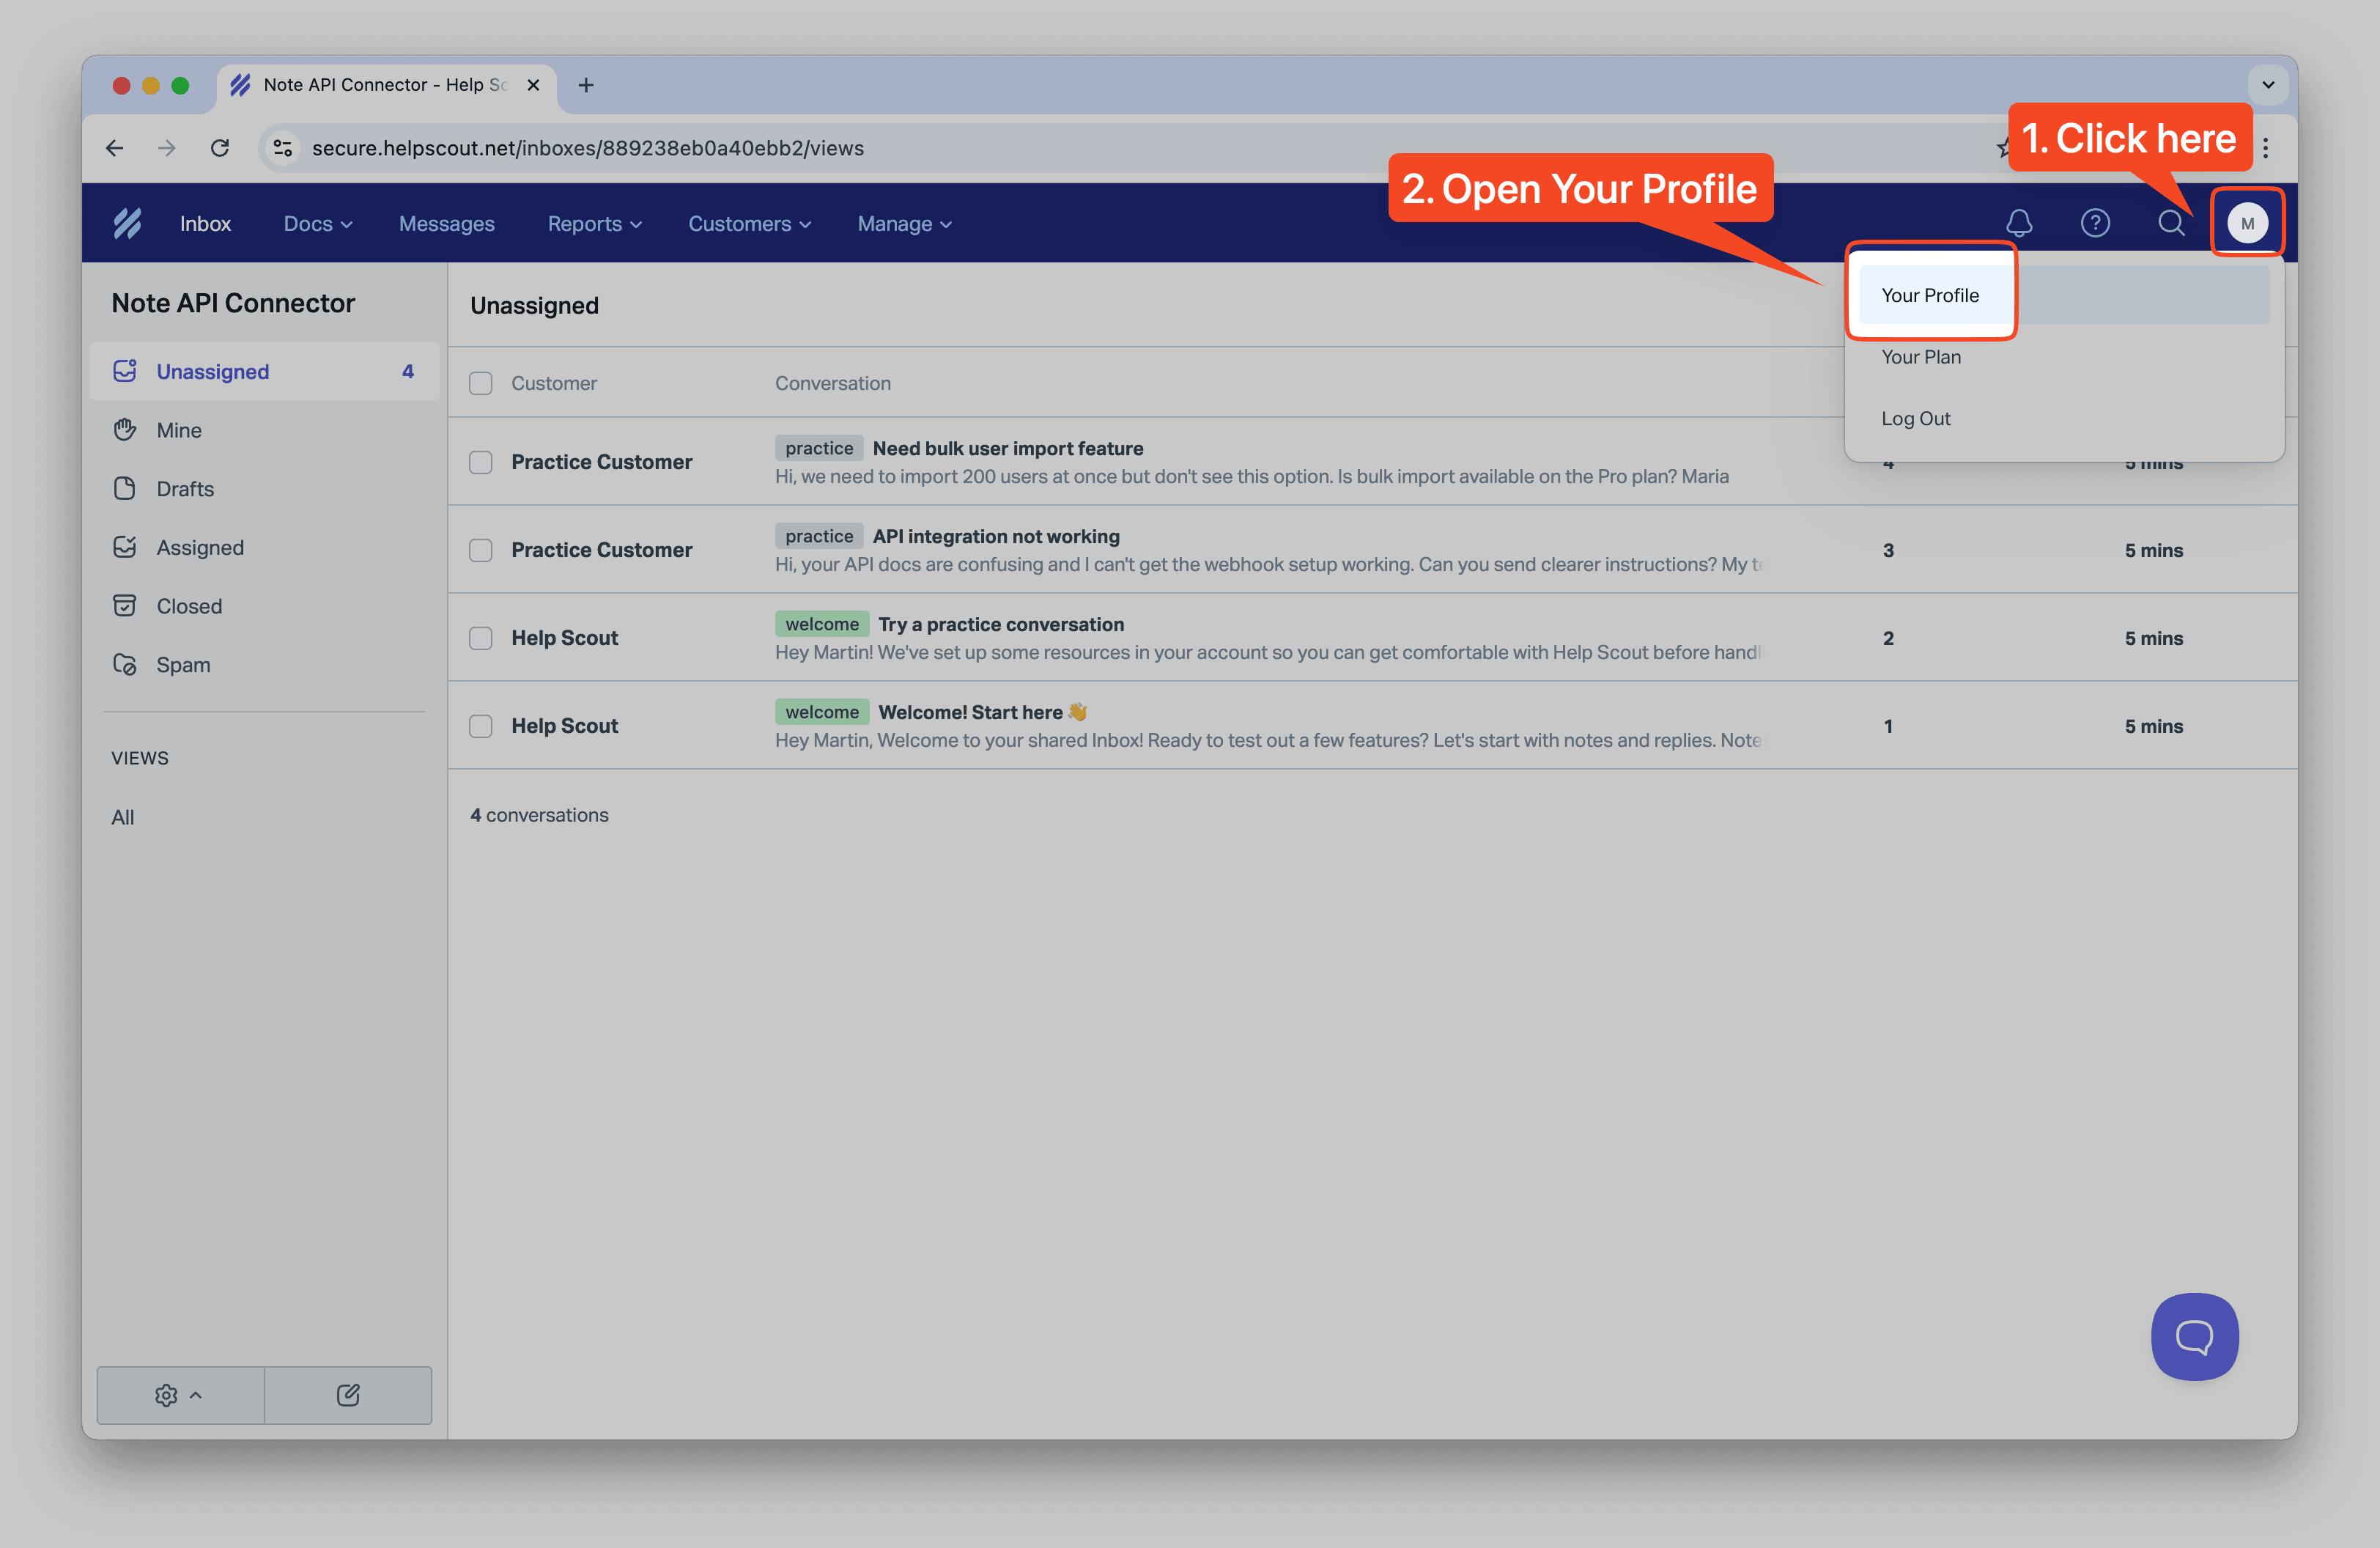Expand the caret beside settings gear
This screenshot has width=2380, height=1548.
[x=196, y=1395]
